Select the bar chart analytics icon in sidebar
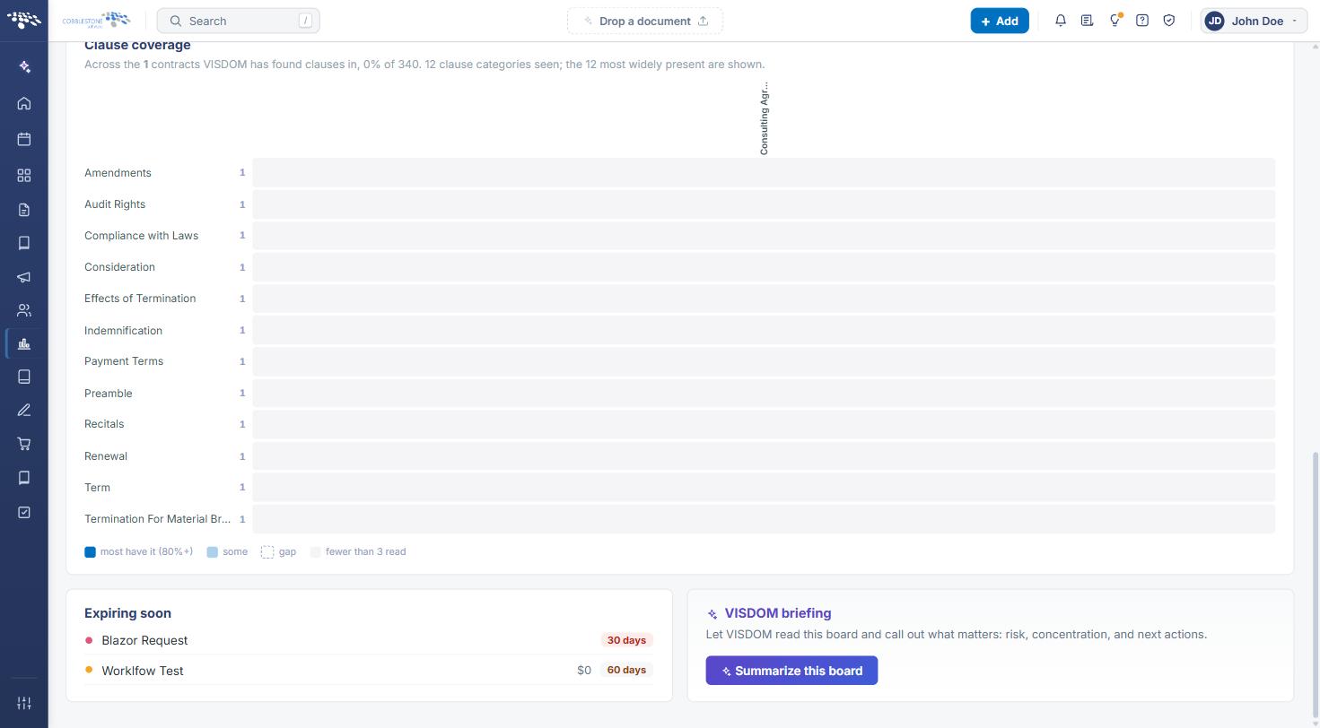Image resolution: width=1320 pixels, height=728 pixels. click(x=24, y=343)
